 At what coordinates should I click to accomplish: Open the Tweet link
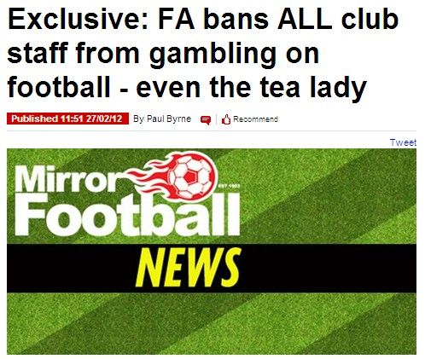pyautogui.click(x=403, y=142)
